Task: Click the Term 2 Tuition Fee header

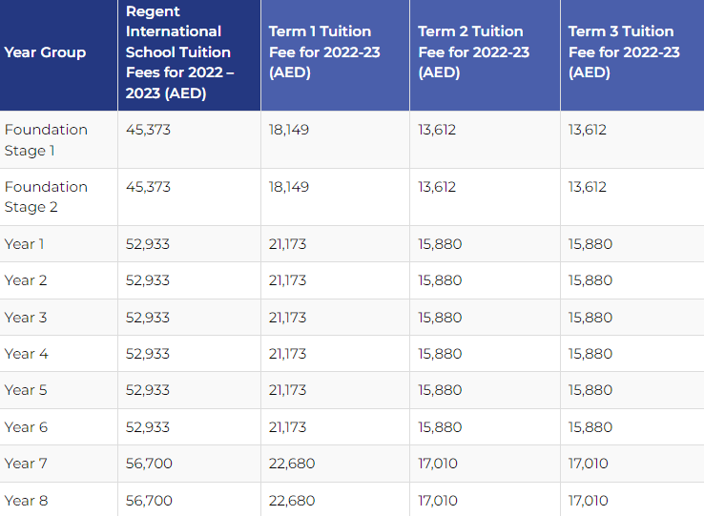Action: 474,52
